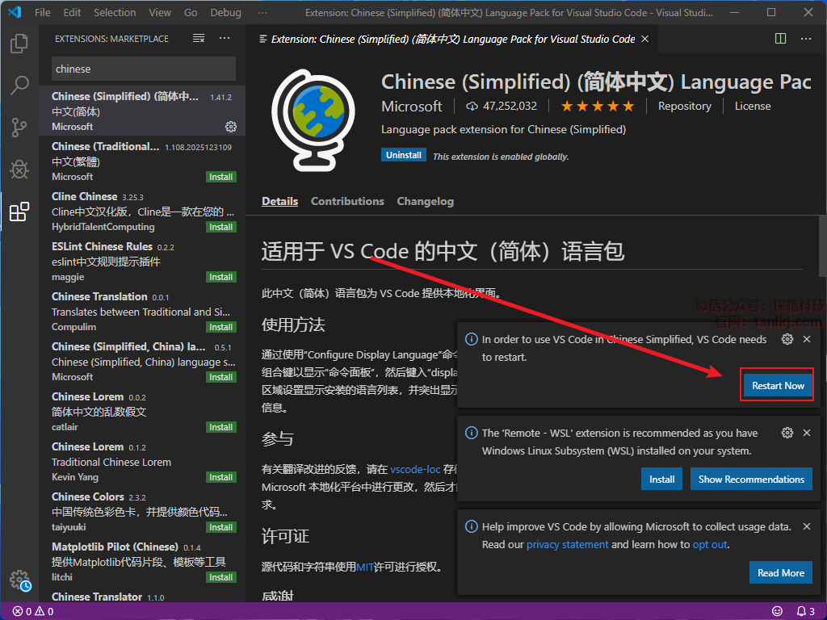Screen dimensions: 827x620
Task: Open the Repository link
Action: point(685,107)
